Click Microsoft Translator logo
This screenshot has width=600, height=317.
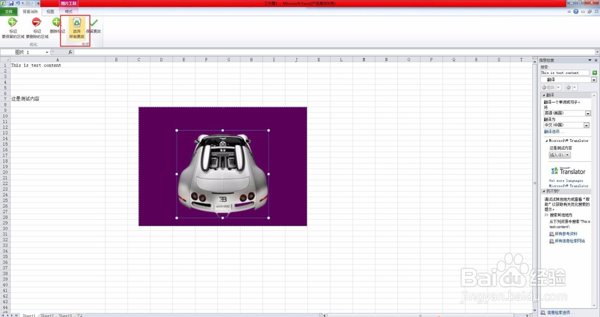pos(568,171)
